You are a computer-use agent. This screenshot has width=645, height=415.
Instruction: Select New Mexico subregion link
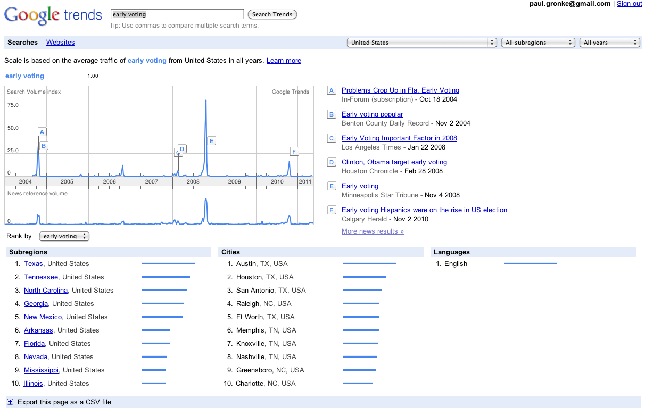click(43, 317)
